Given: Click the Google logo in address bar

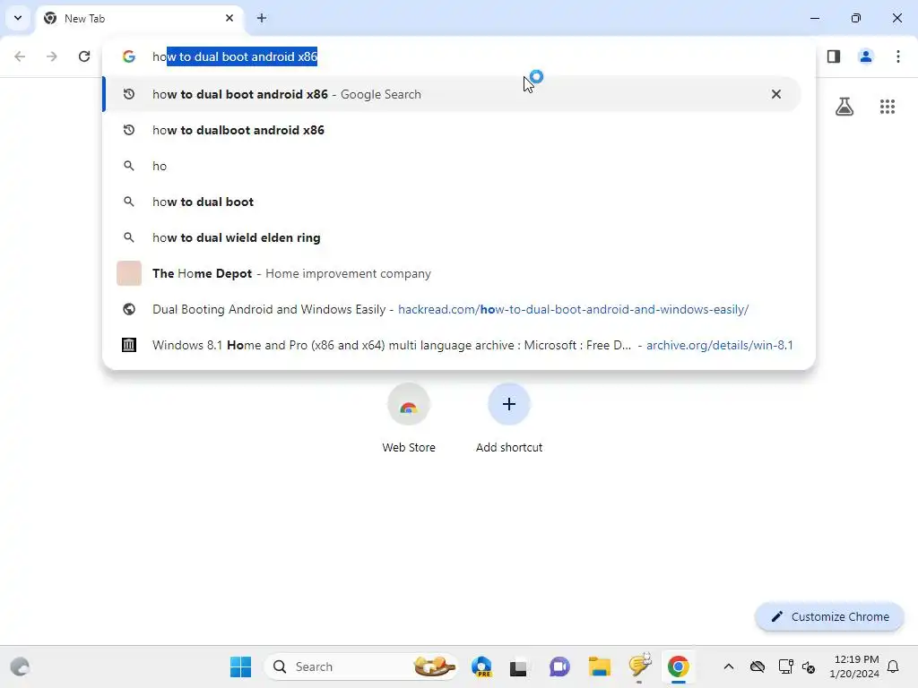Looking at the screenshot, I should click(129, 56).
